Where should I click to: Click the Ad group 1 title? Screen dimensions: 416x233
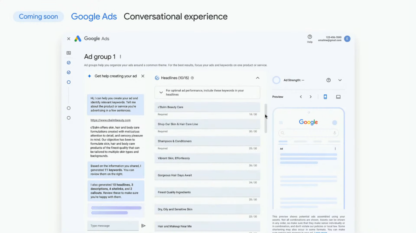100,57
